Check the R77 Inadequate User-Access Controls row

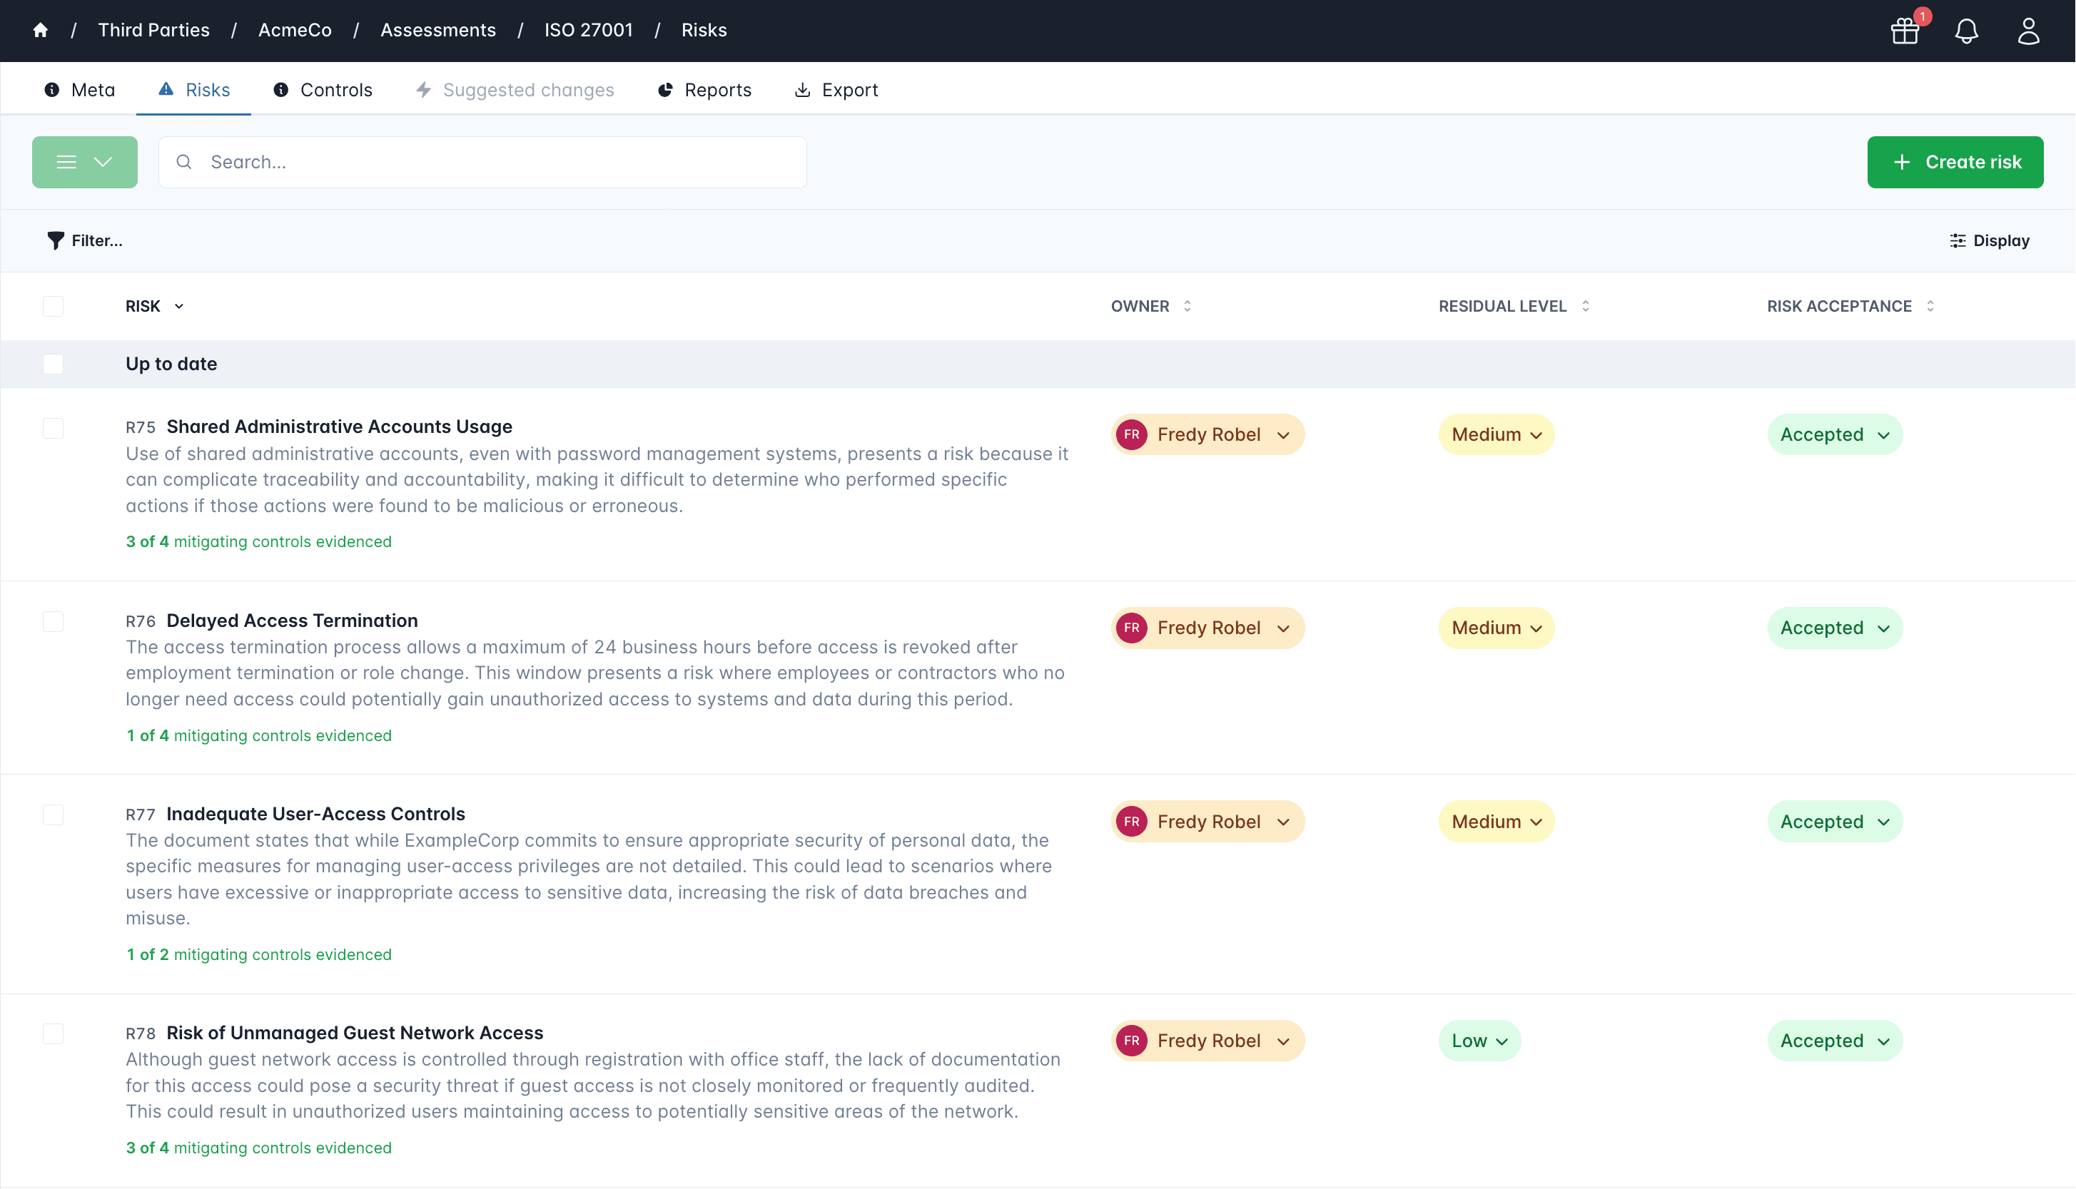click(53, 815)
